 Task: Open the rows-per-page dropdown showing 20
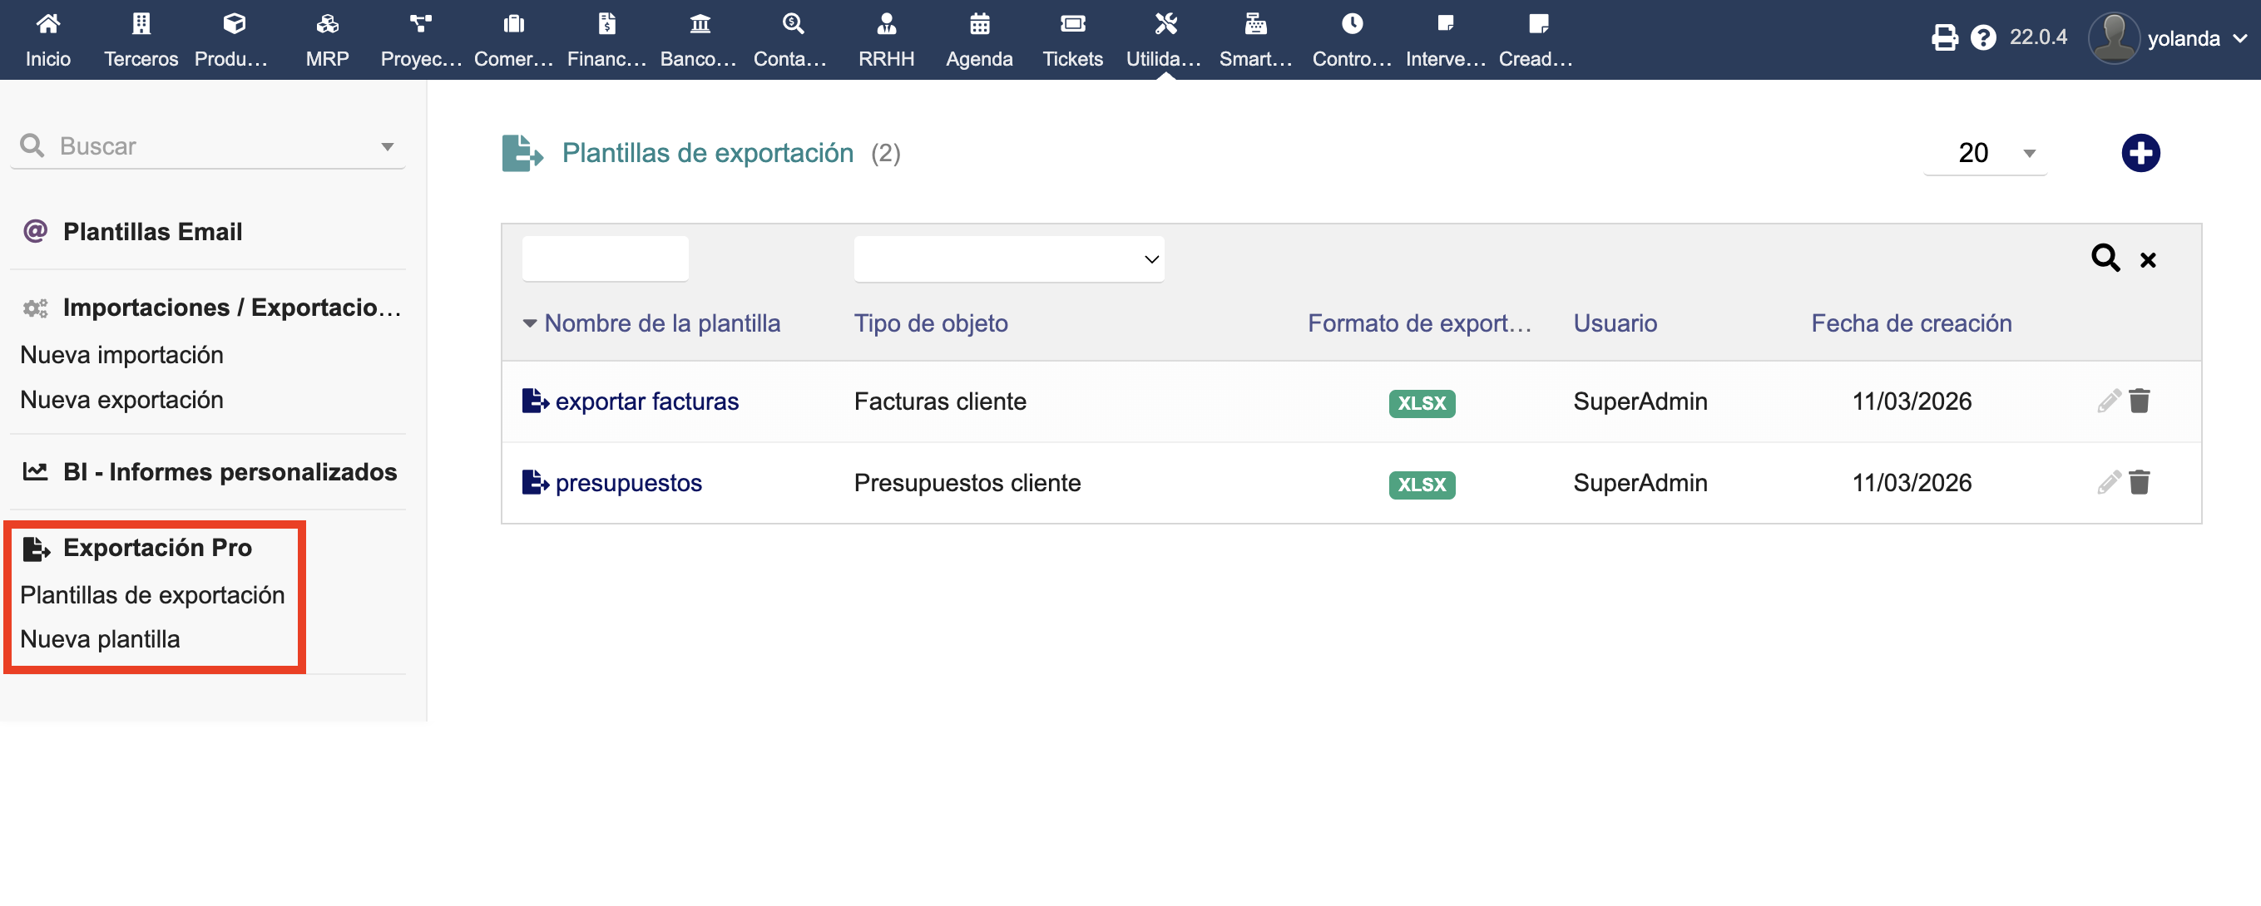tap(1986, 154)
